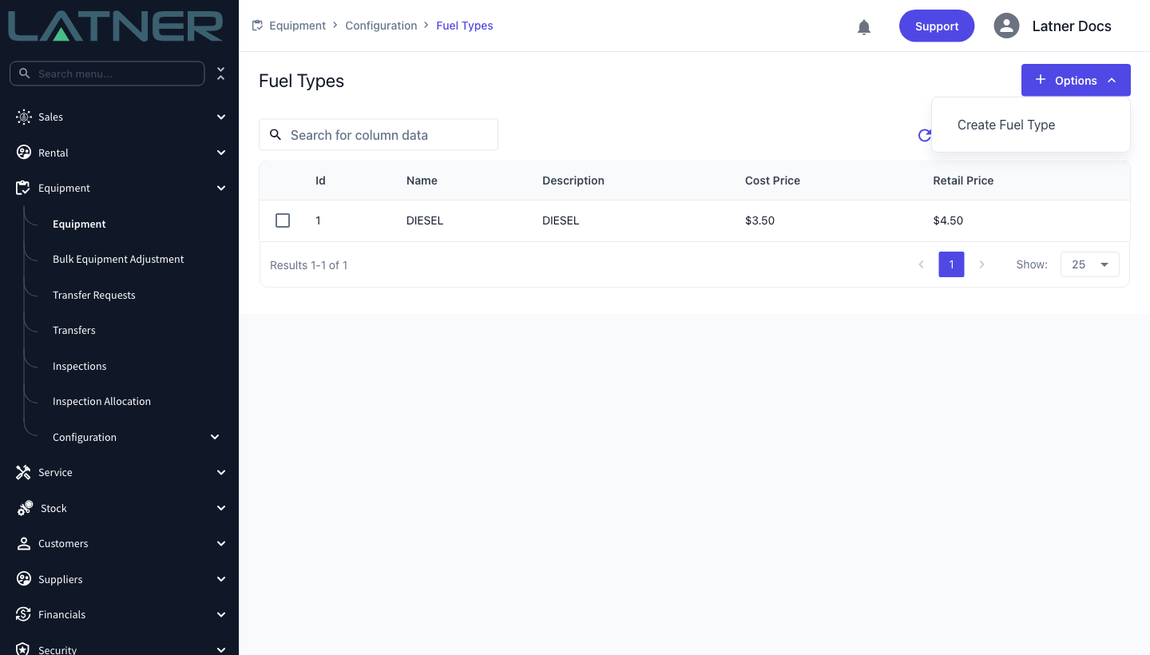Click the notification bell icon
This screenshot has width=1150, height=655.
tap(864, 27)
